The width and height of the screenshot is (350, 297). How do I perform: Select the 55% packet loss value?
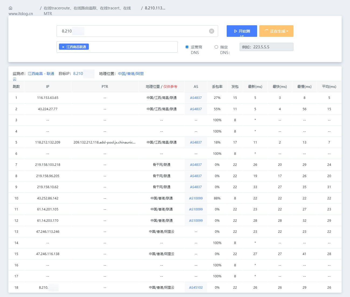coord(217,109)
